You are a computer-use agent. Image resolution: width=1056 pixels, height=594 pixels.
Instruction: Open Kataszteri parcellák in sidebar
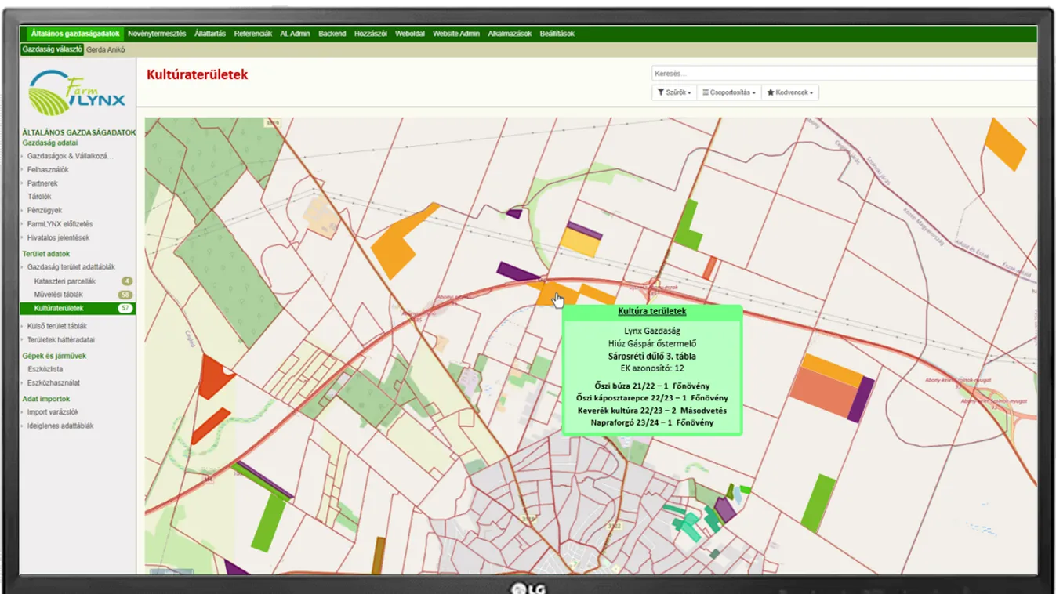tap(64, 281)
